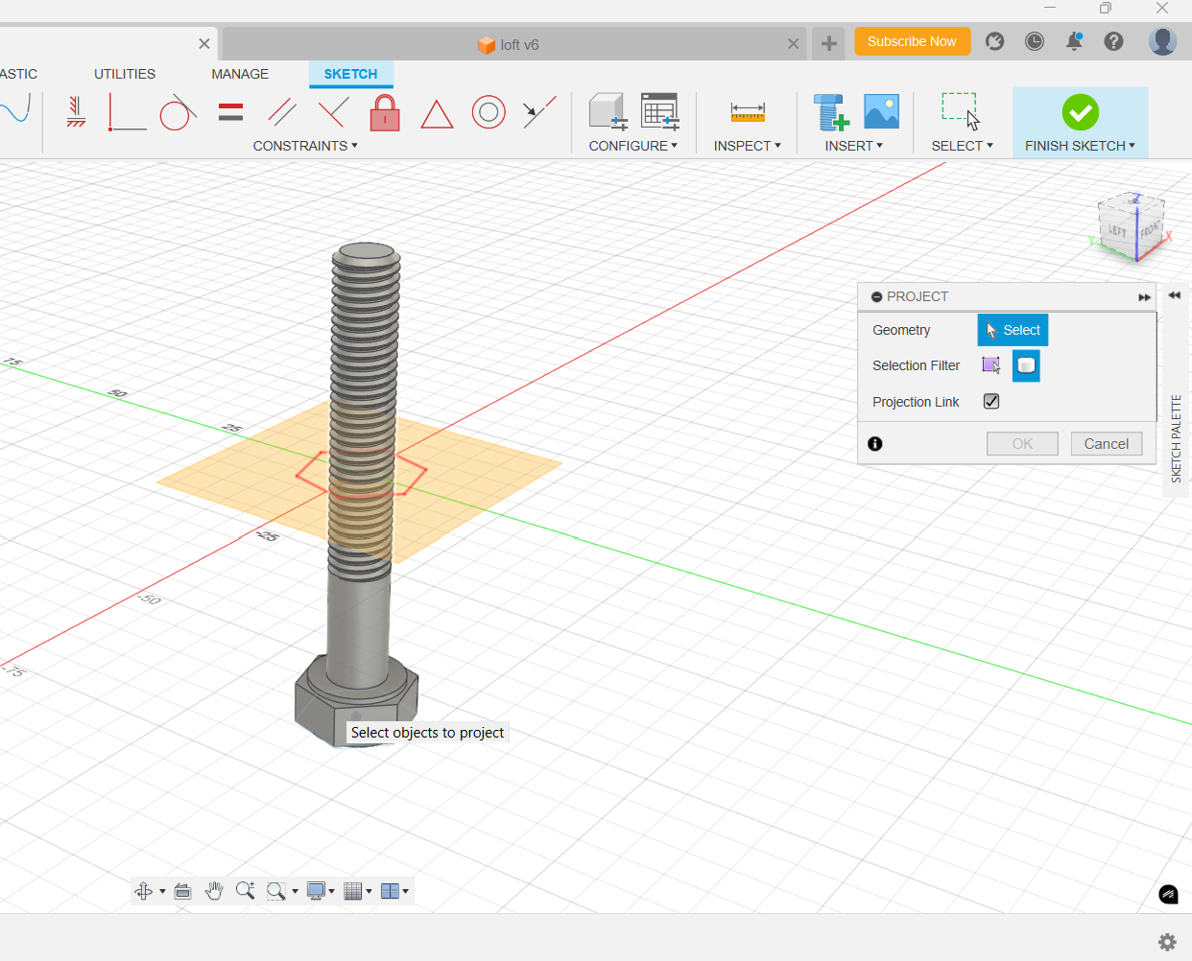The image size is (1192, 961).
Task: Open the Viewports layout icon
Action: (x=390, y=891)
